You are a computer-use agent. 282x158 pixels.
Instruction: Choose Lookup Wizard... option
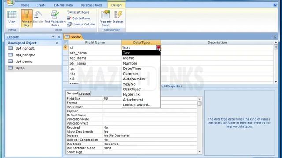click(x=141, y=105)
